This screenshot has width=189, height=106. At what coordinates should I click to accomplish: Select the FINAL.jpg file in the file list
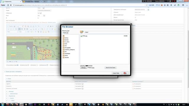coord(84,36)
